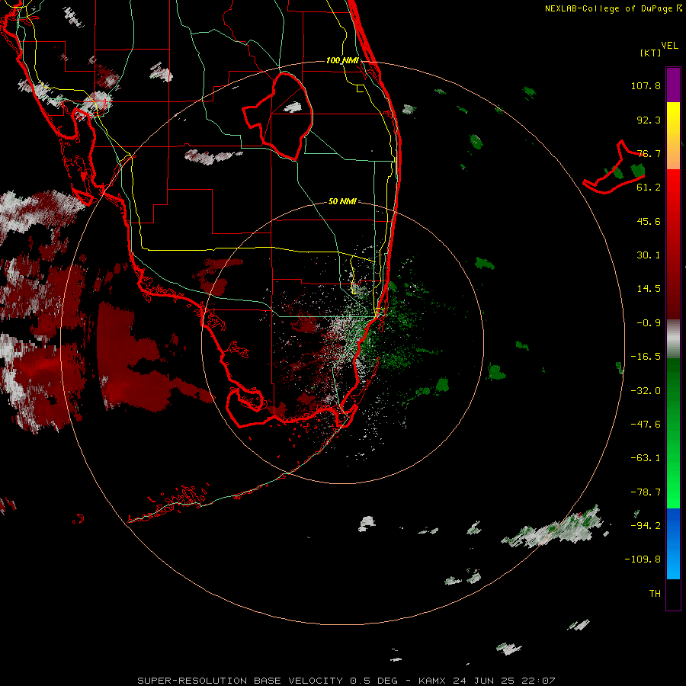Click the -0.9 velocity scale value
Image resolution: width=686 pixels, height=686 pixels.
click(x=649, y=323)
